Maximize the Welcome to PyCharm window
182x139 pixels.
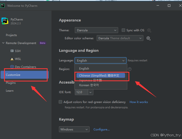169,5
